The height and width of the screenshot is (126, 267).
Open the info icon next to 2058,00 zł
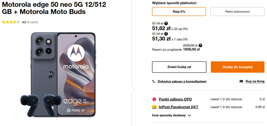tap(200, 45)
